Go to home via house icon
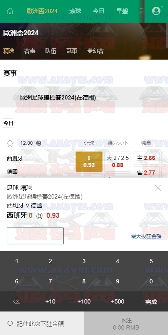Screen dimensions: 168x335 [x=10, y=11]
